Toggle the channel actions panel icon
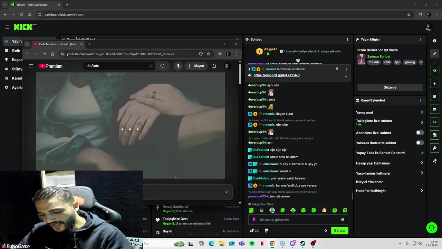Viewport: 442px width, 249px height. [x=434, y=135]
